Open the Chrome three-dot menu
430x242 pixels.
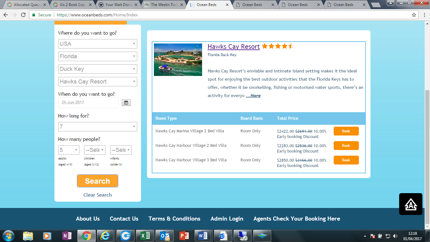pyautogui.click(x=424, y=15)
